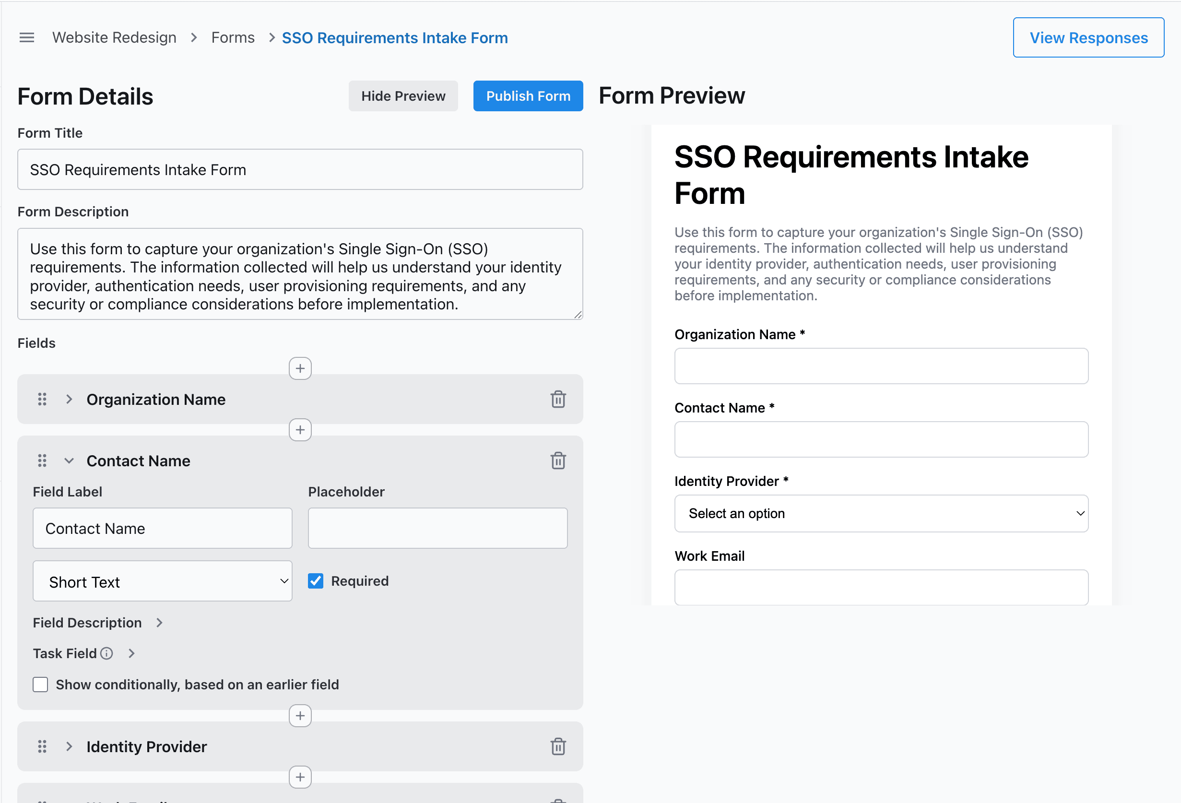The width and height of the screenshot is (1181, 803).
Task: Click the Hide Preview button
Action: pyautogui.click(x=403, y=95)
